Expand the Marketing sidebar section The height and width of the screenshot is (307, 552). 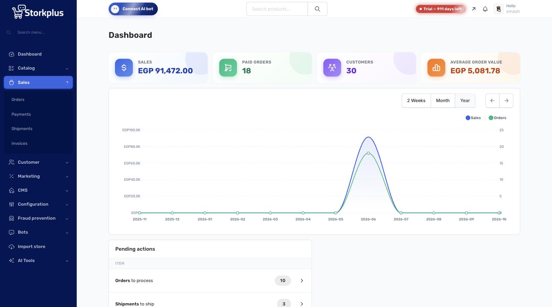click(x=38, y=177)
